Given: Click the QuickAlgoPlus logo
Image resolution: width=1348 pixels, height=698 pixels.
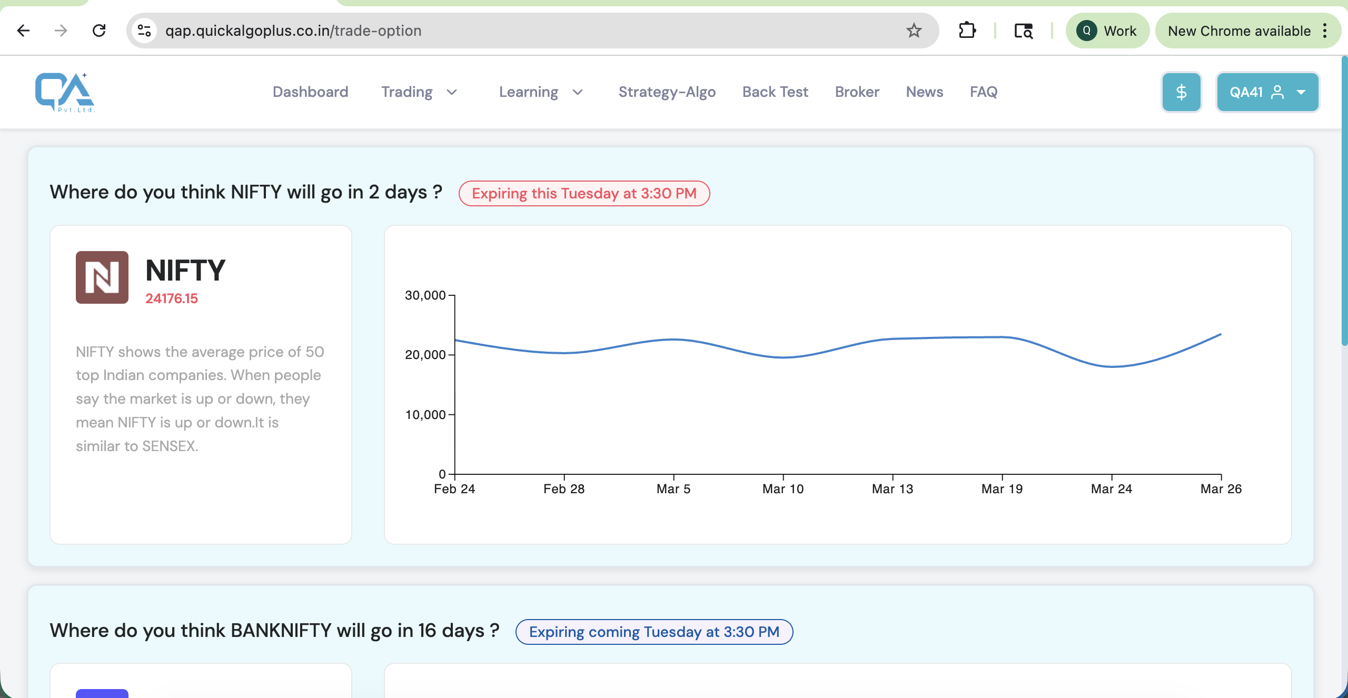Looking at the screenshot, I should coord(65,92).
